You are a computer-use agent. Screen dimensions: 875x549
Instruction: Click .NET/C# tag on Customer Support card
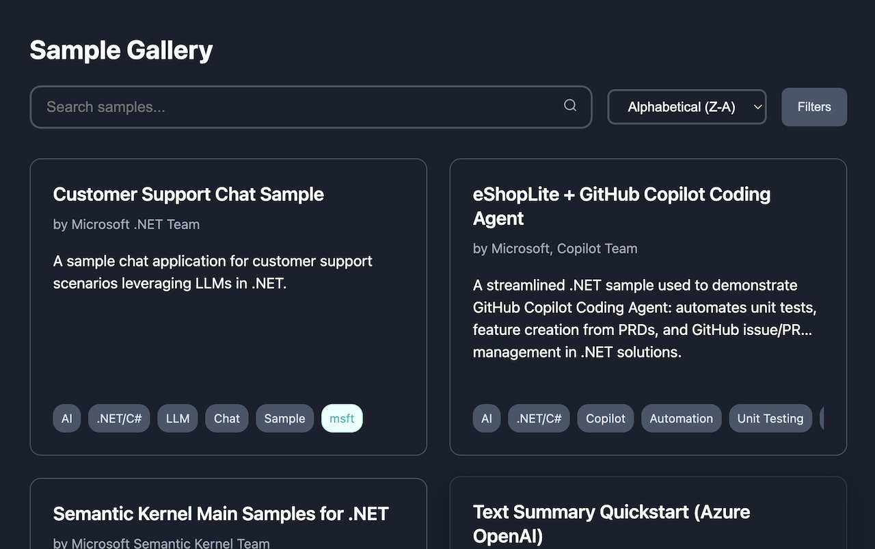click(x=119, y=419)
